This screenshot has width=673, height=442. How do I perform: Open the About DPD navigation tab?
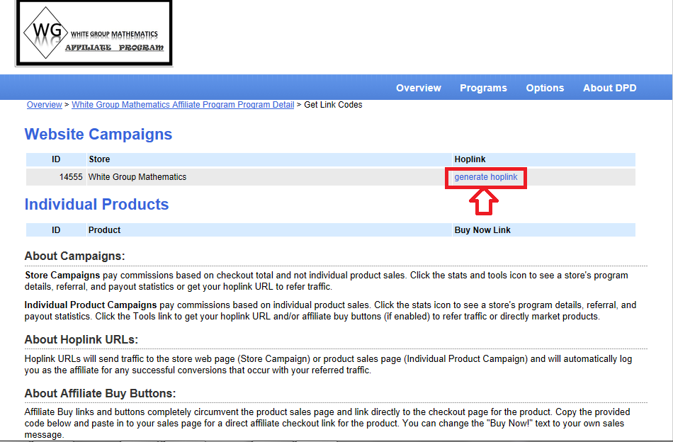coord(609,88)
